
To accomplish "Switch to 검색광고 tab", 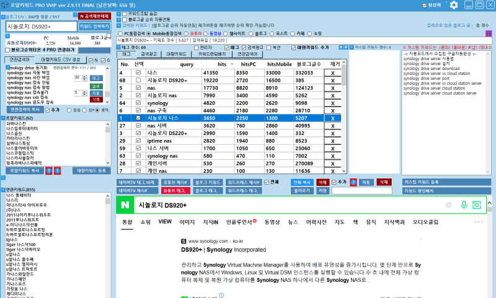I will tap(149, 54).
